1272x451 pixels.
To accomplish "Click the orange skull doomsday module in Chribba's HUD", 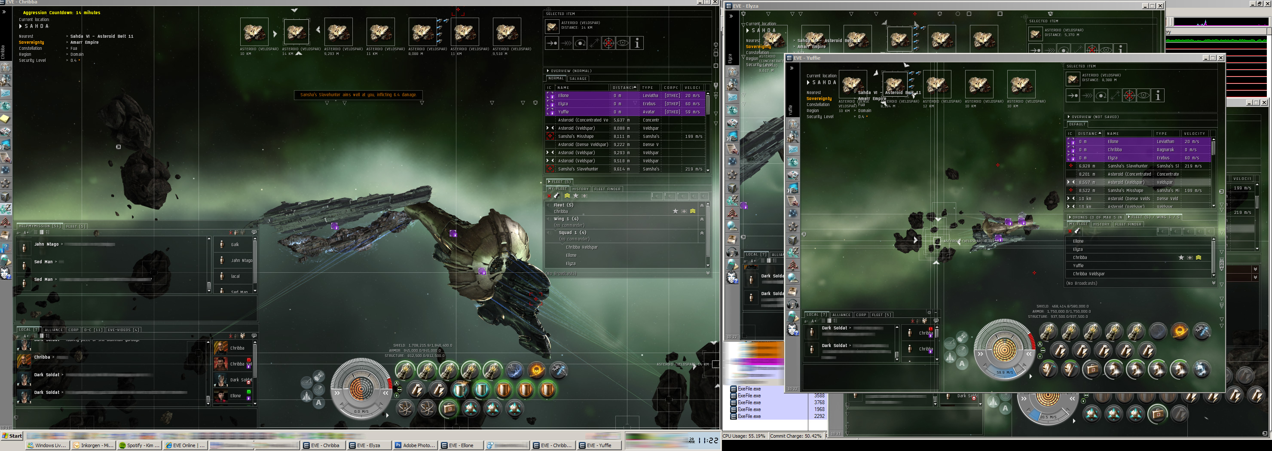I will pyautogui.click(x=537, y=370).
